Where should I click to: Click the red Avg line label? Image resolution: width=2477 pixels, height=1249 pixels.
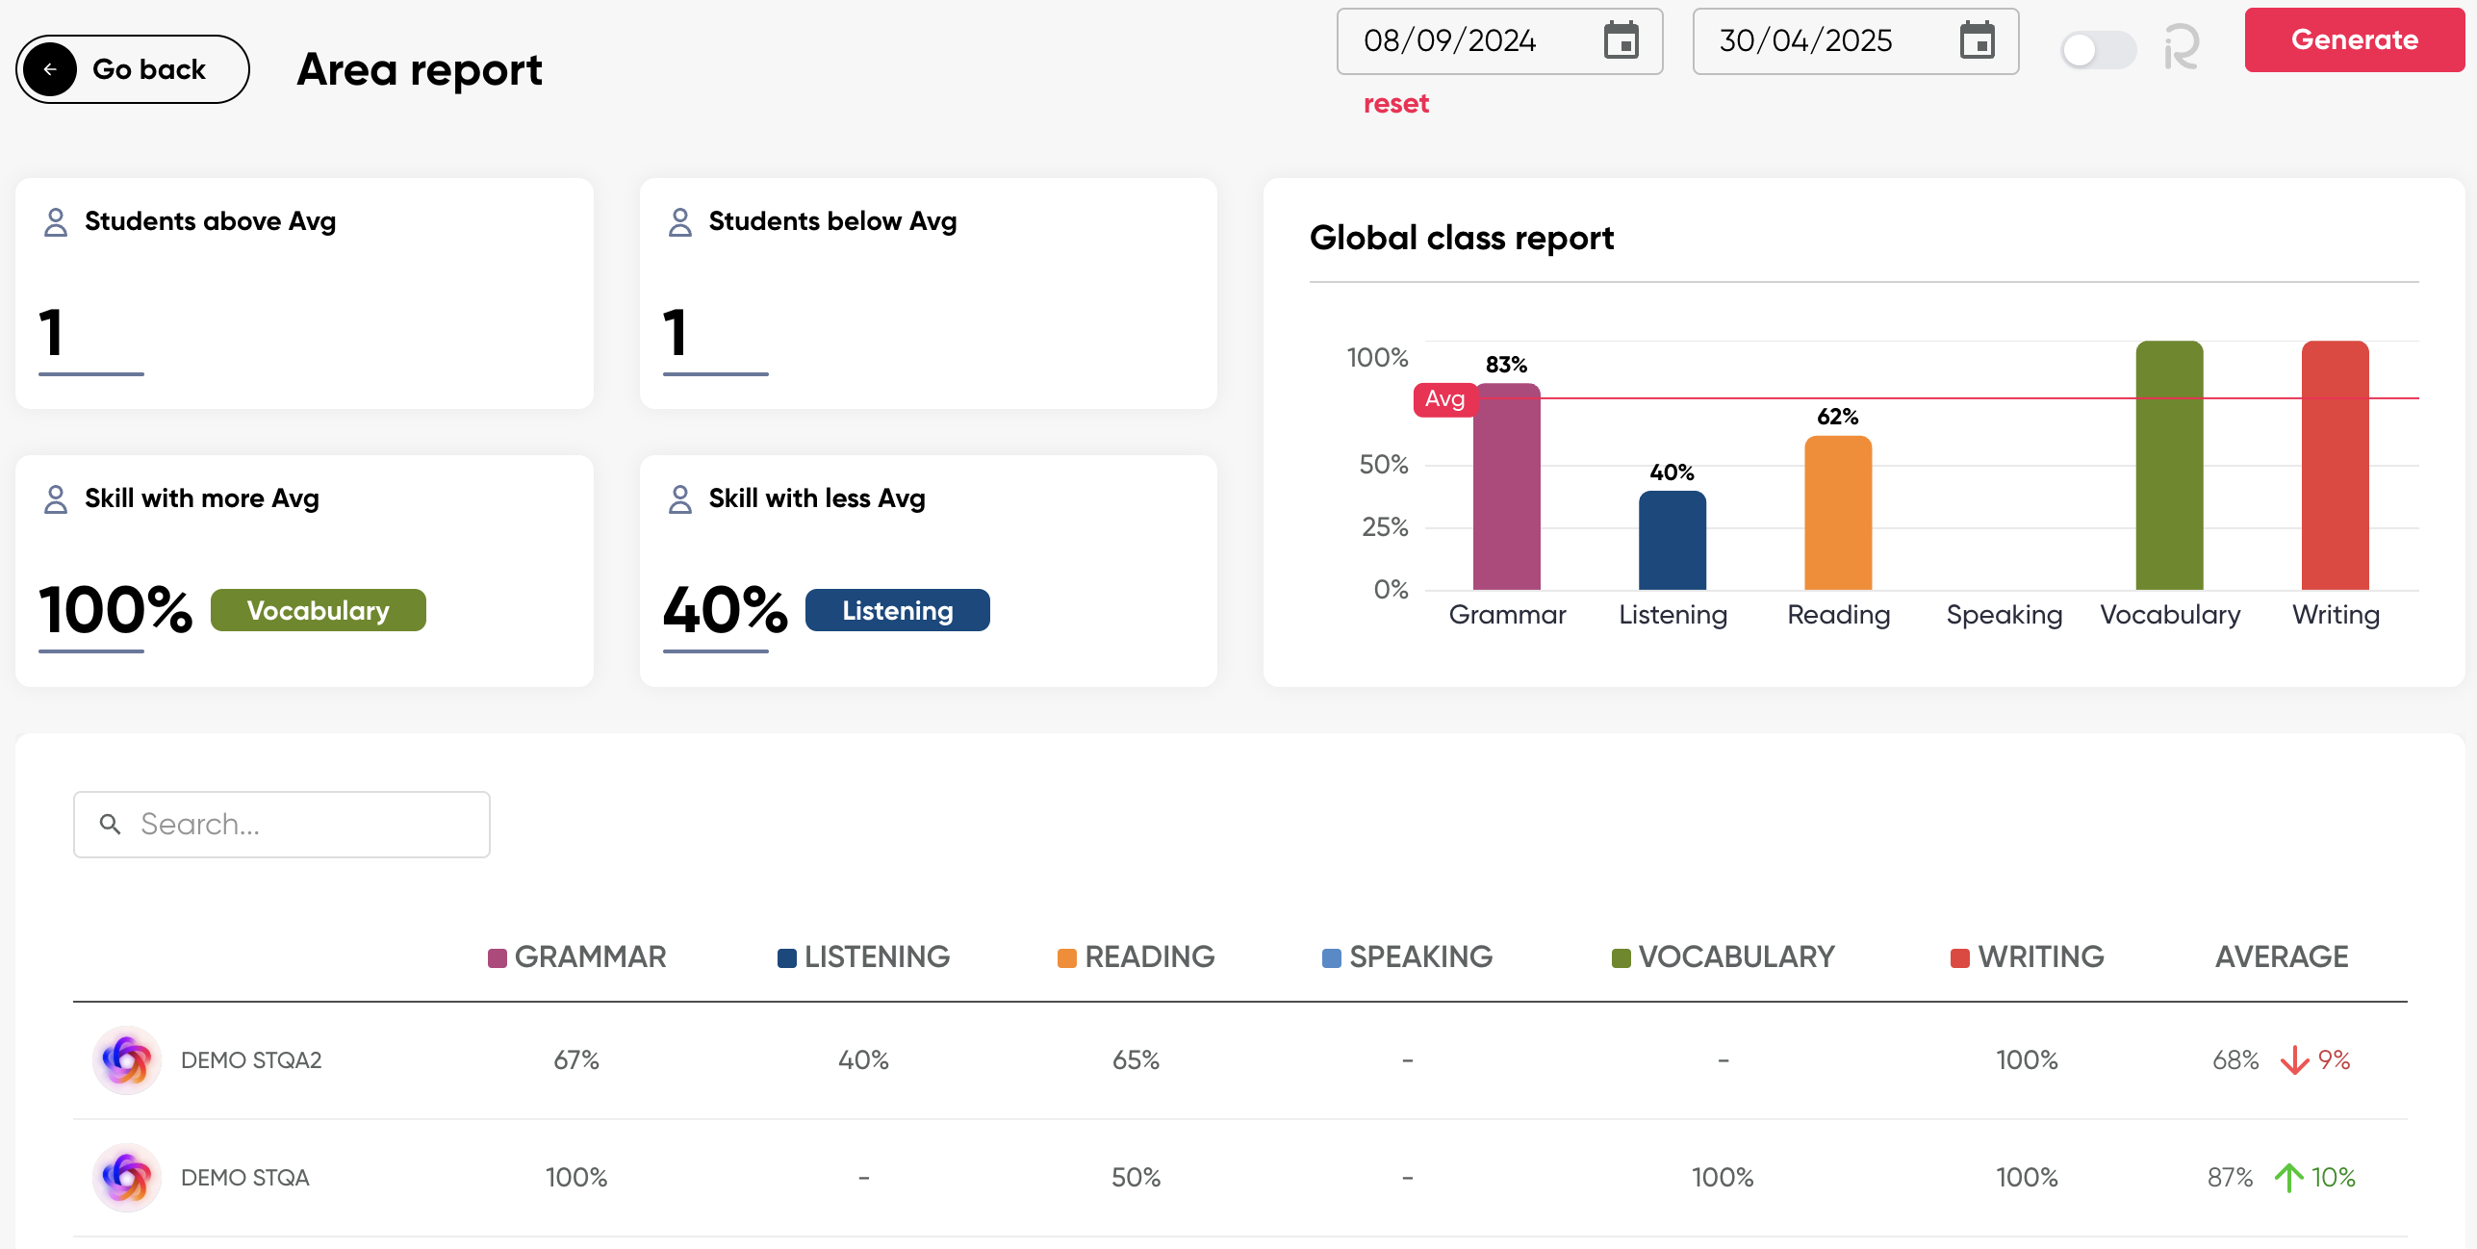coord(1443,398)
